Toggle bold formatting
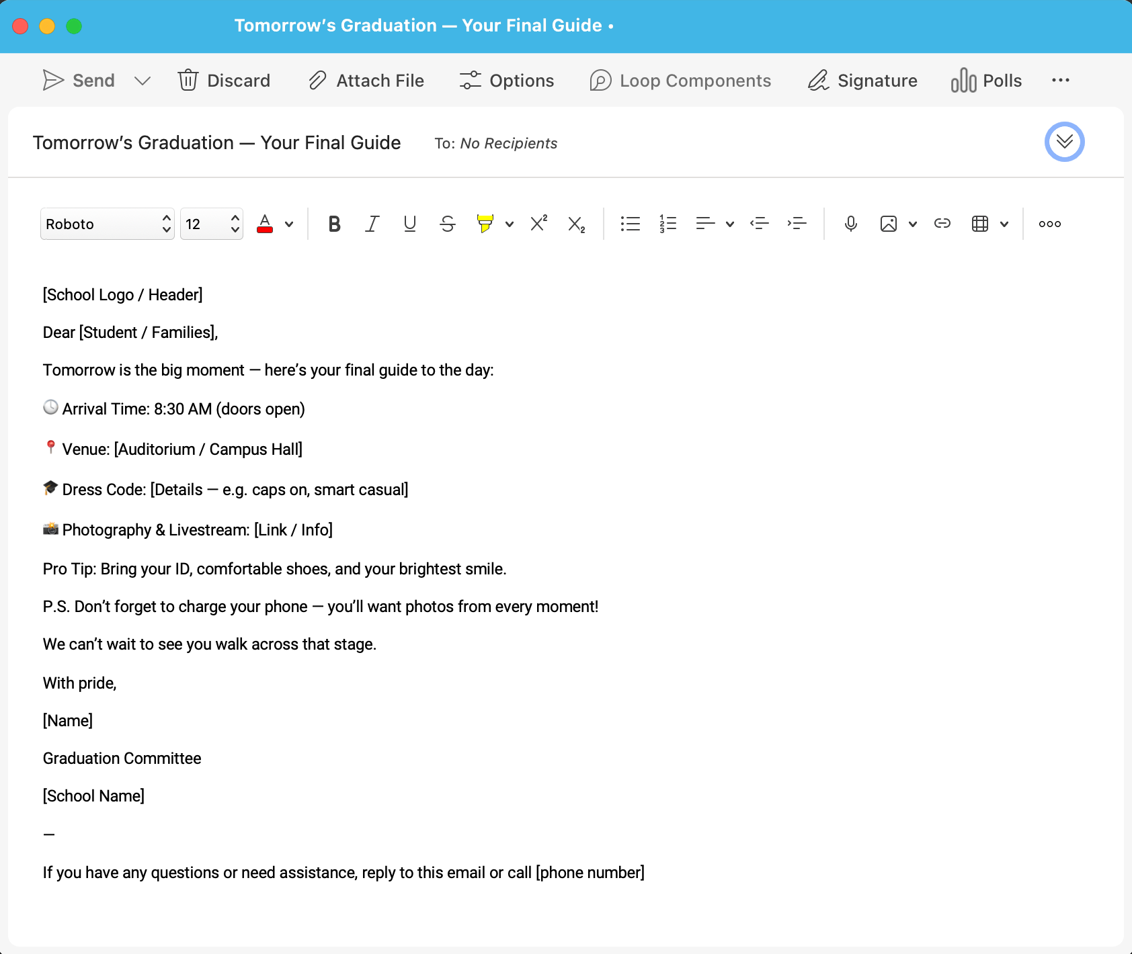Screen dimensions: 1132x954 (334, 224)
